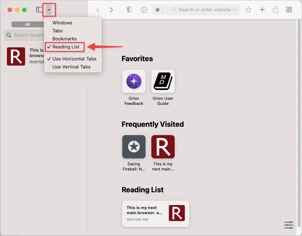The image size is (302, 236).
Task: Bookmark the page using the star icon
Action: point(248,9)
